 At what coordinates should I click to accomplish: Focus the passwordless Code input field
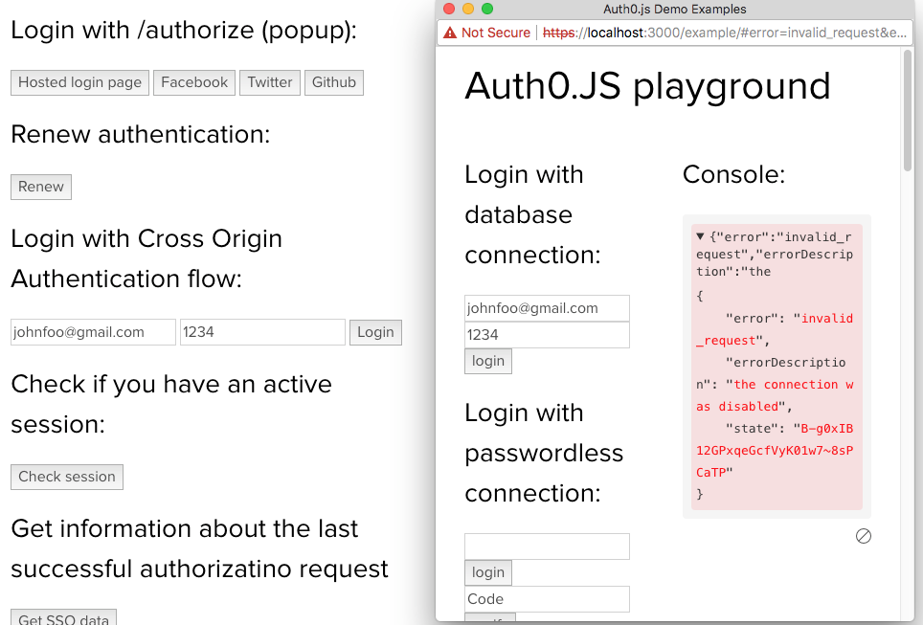tap(547, 599)
